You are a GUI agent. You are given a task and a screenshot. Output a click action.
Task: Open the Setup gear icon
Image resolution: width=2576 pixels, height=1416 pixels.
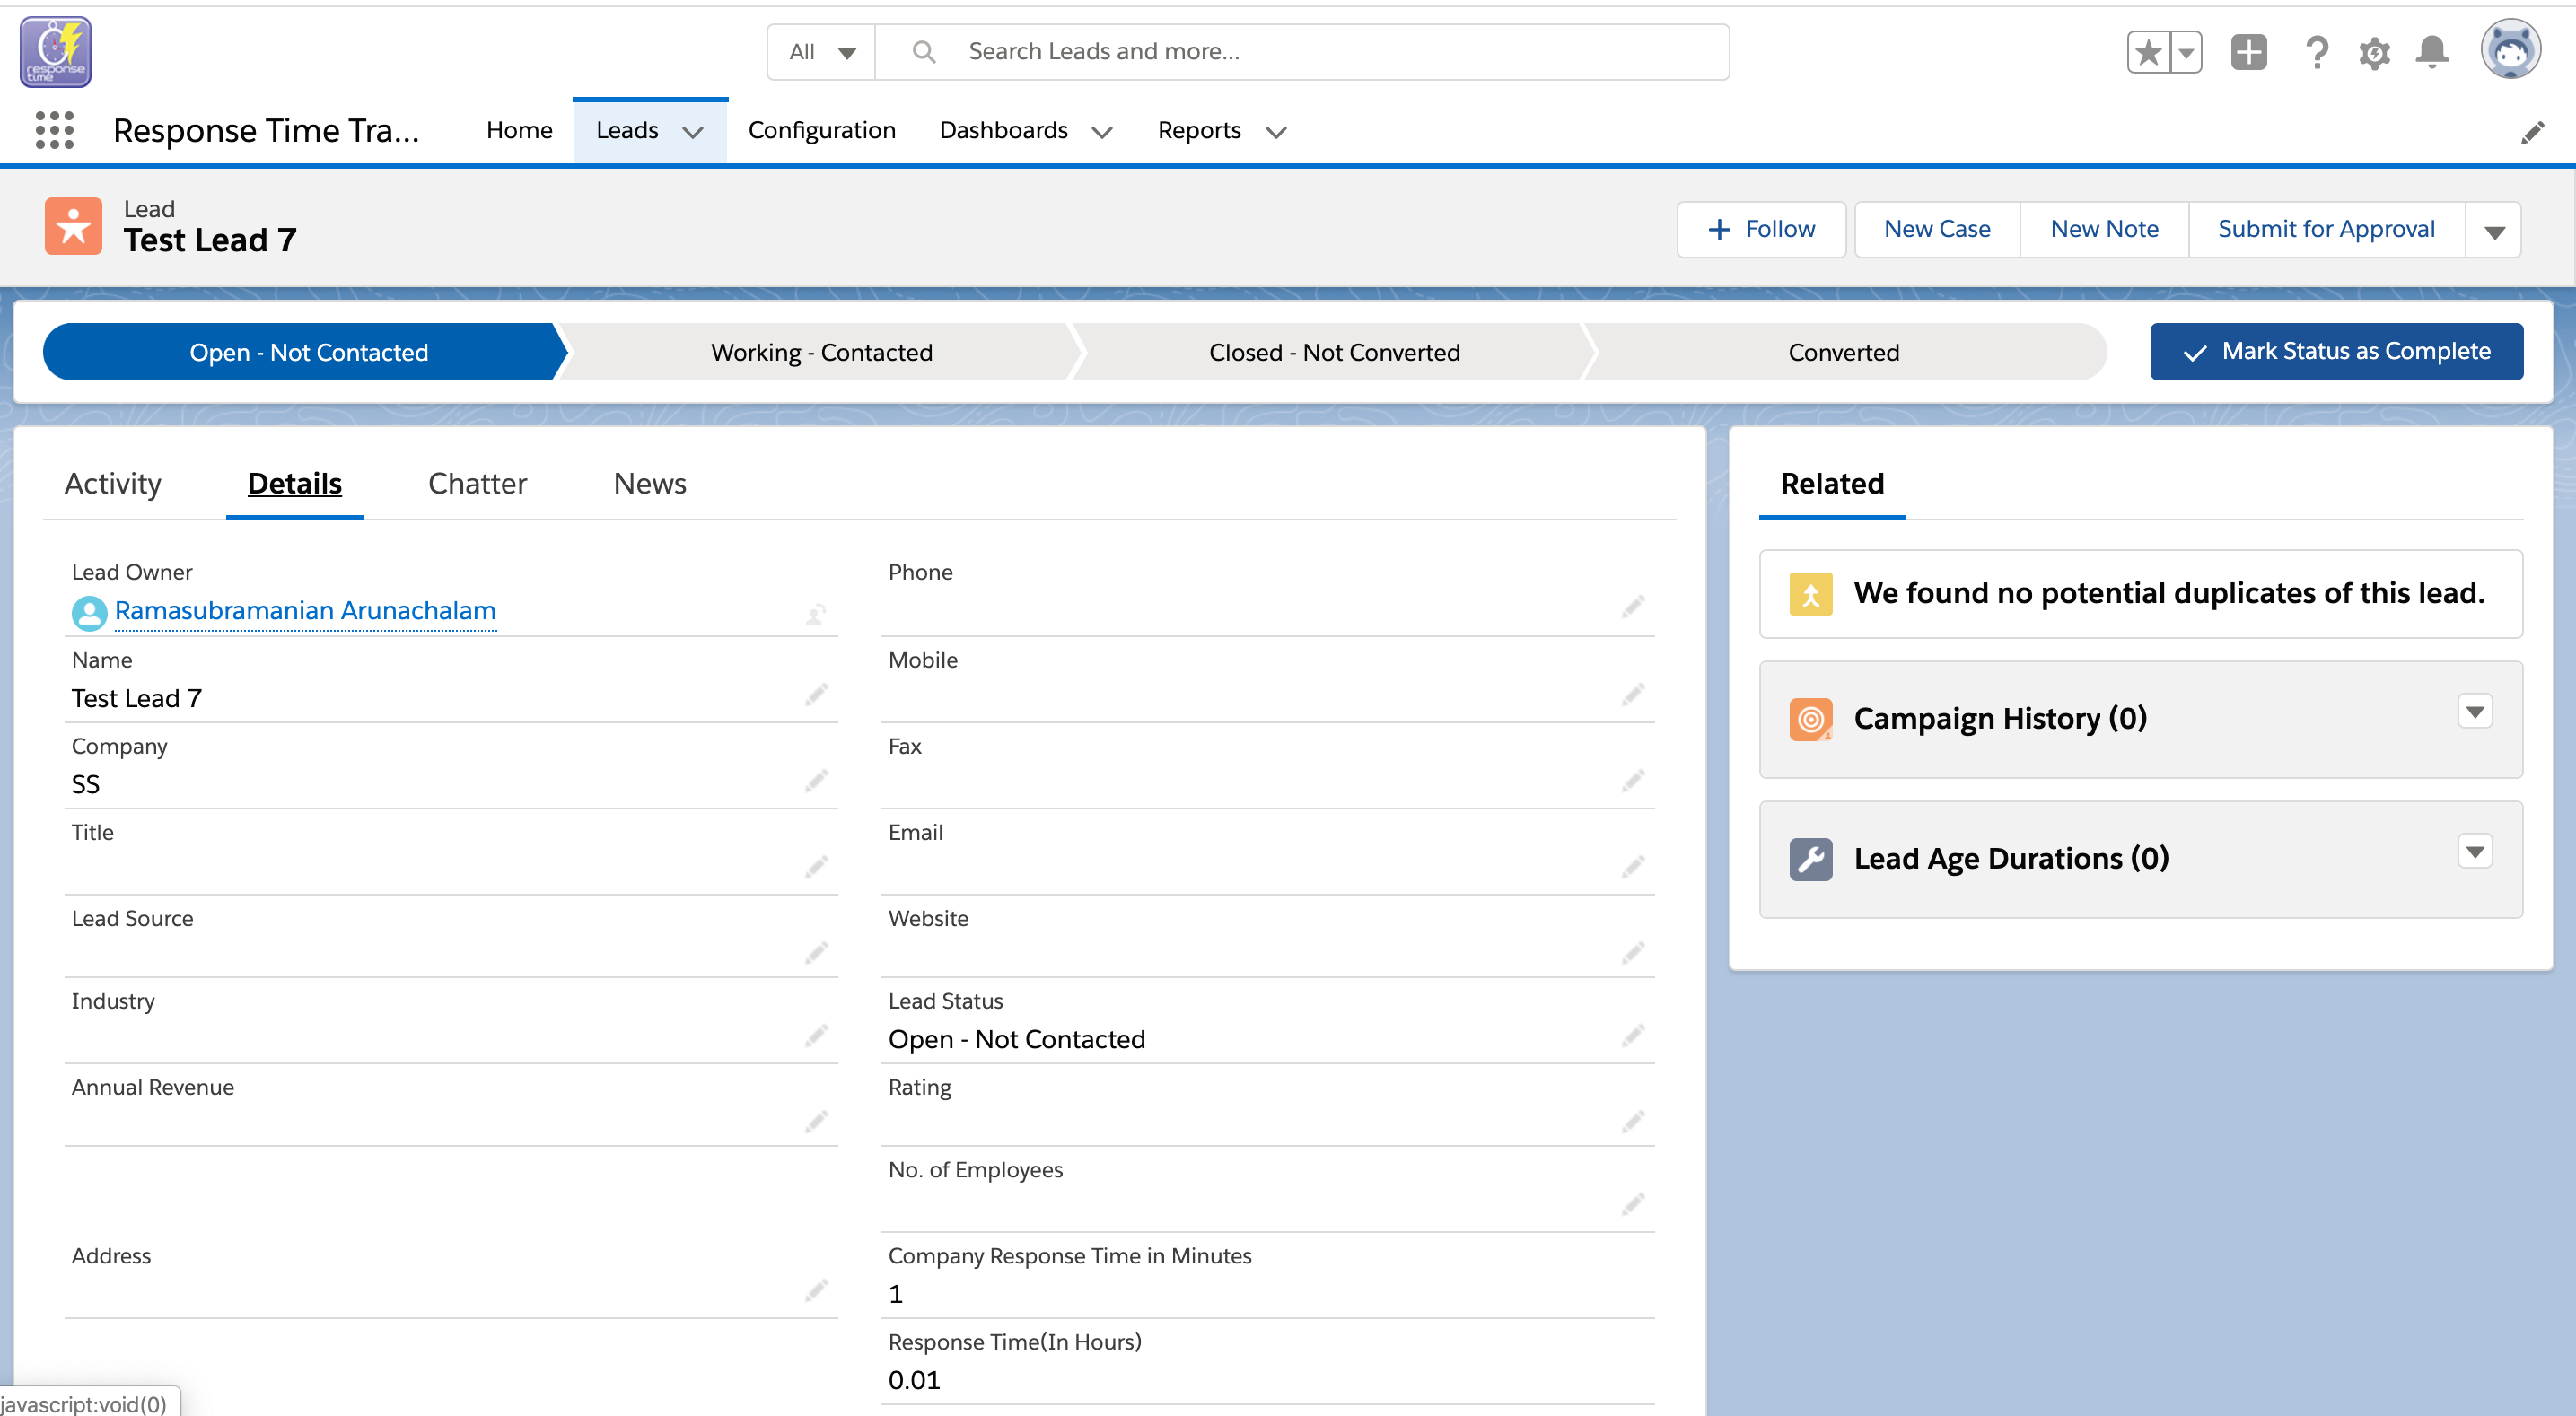2374,52
